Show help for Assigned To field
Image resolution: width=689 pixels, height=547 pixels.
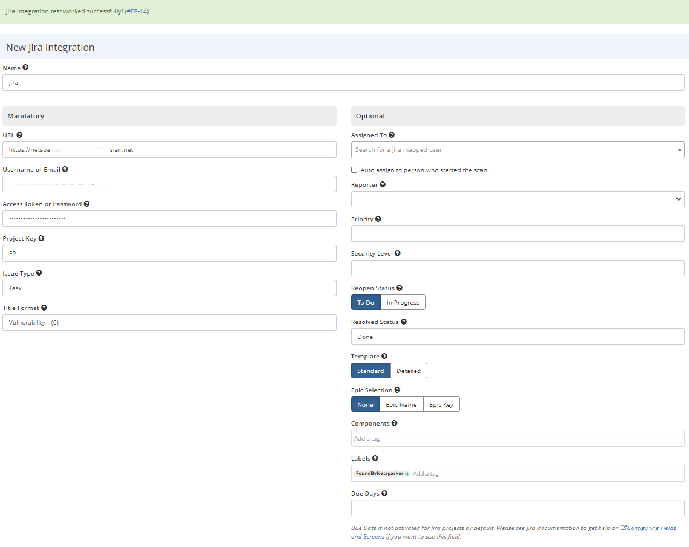click(x=392, y=135)
